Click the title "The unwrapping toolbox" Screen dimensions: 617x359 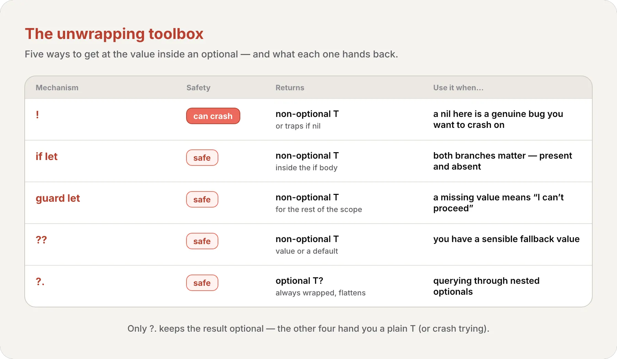pos(114,34)
